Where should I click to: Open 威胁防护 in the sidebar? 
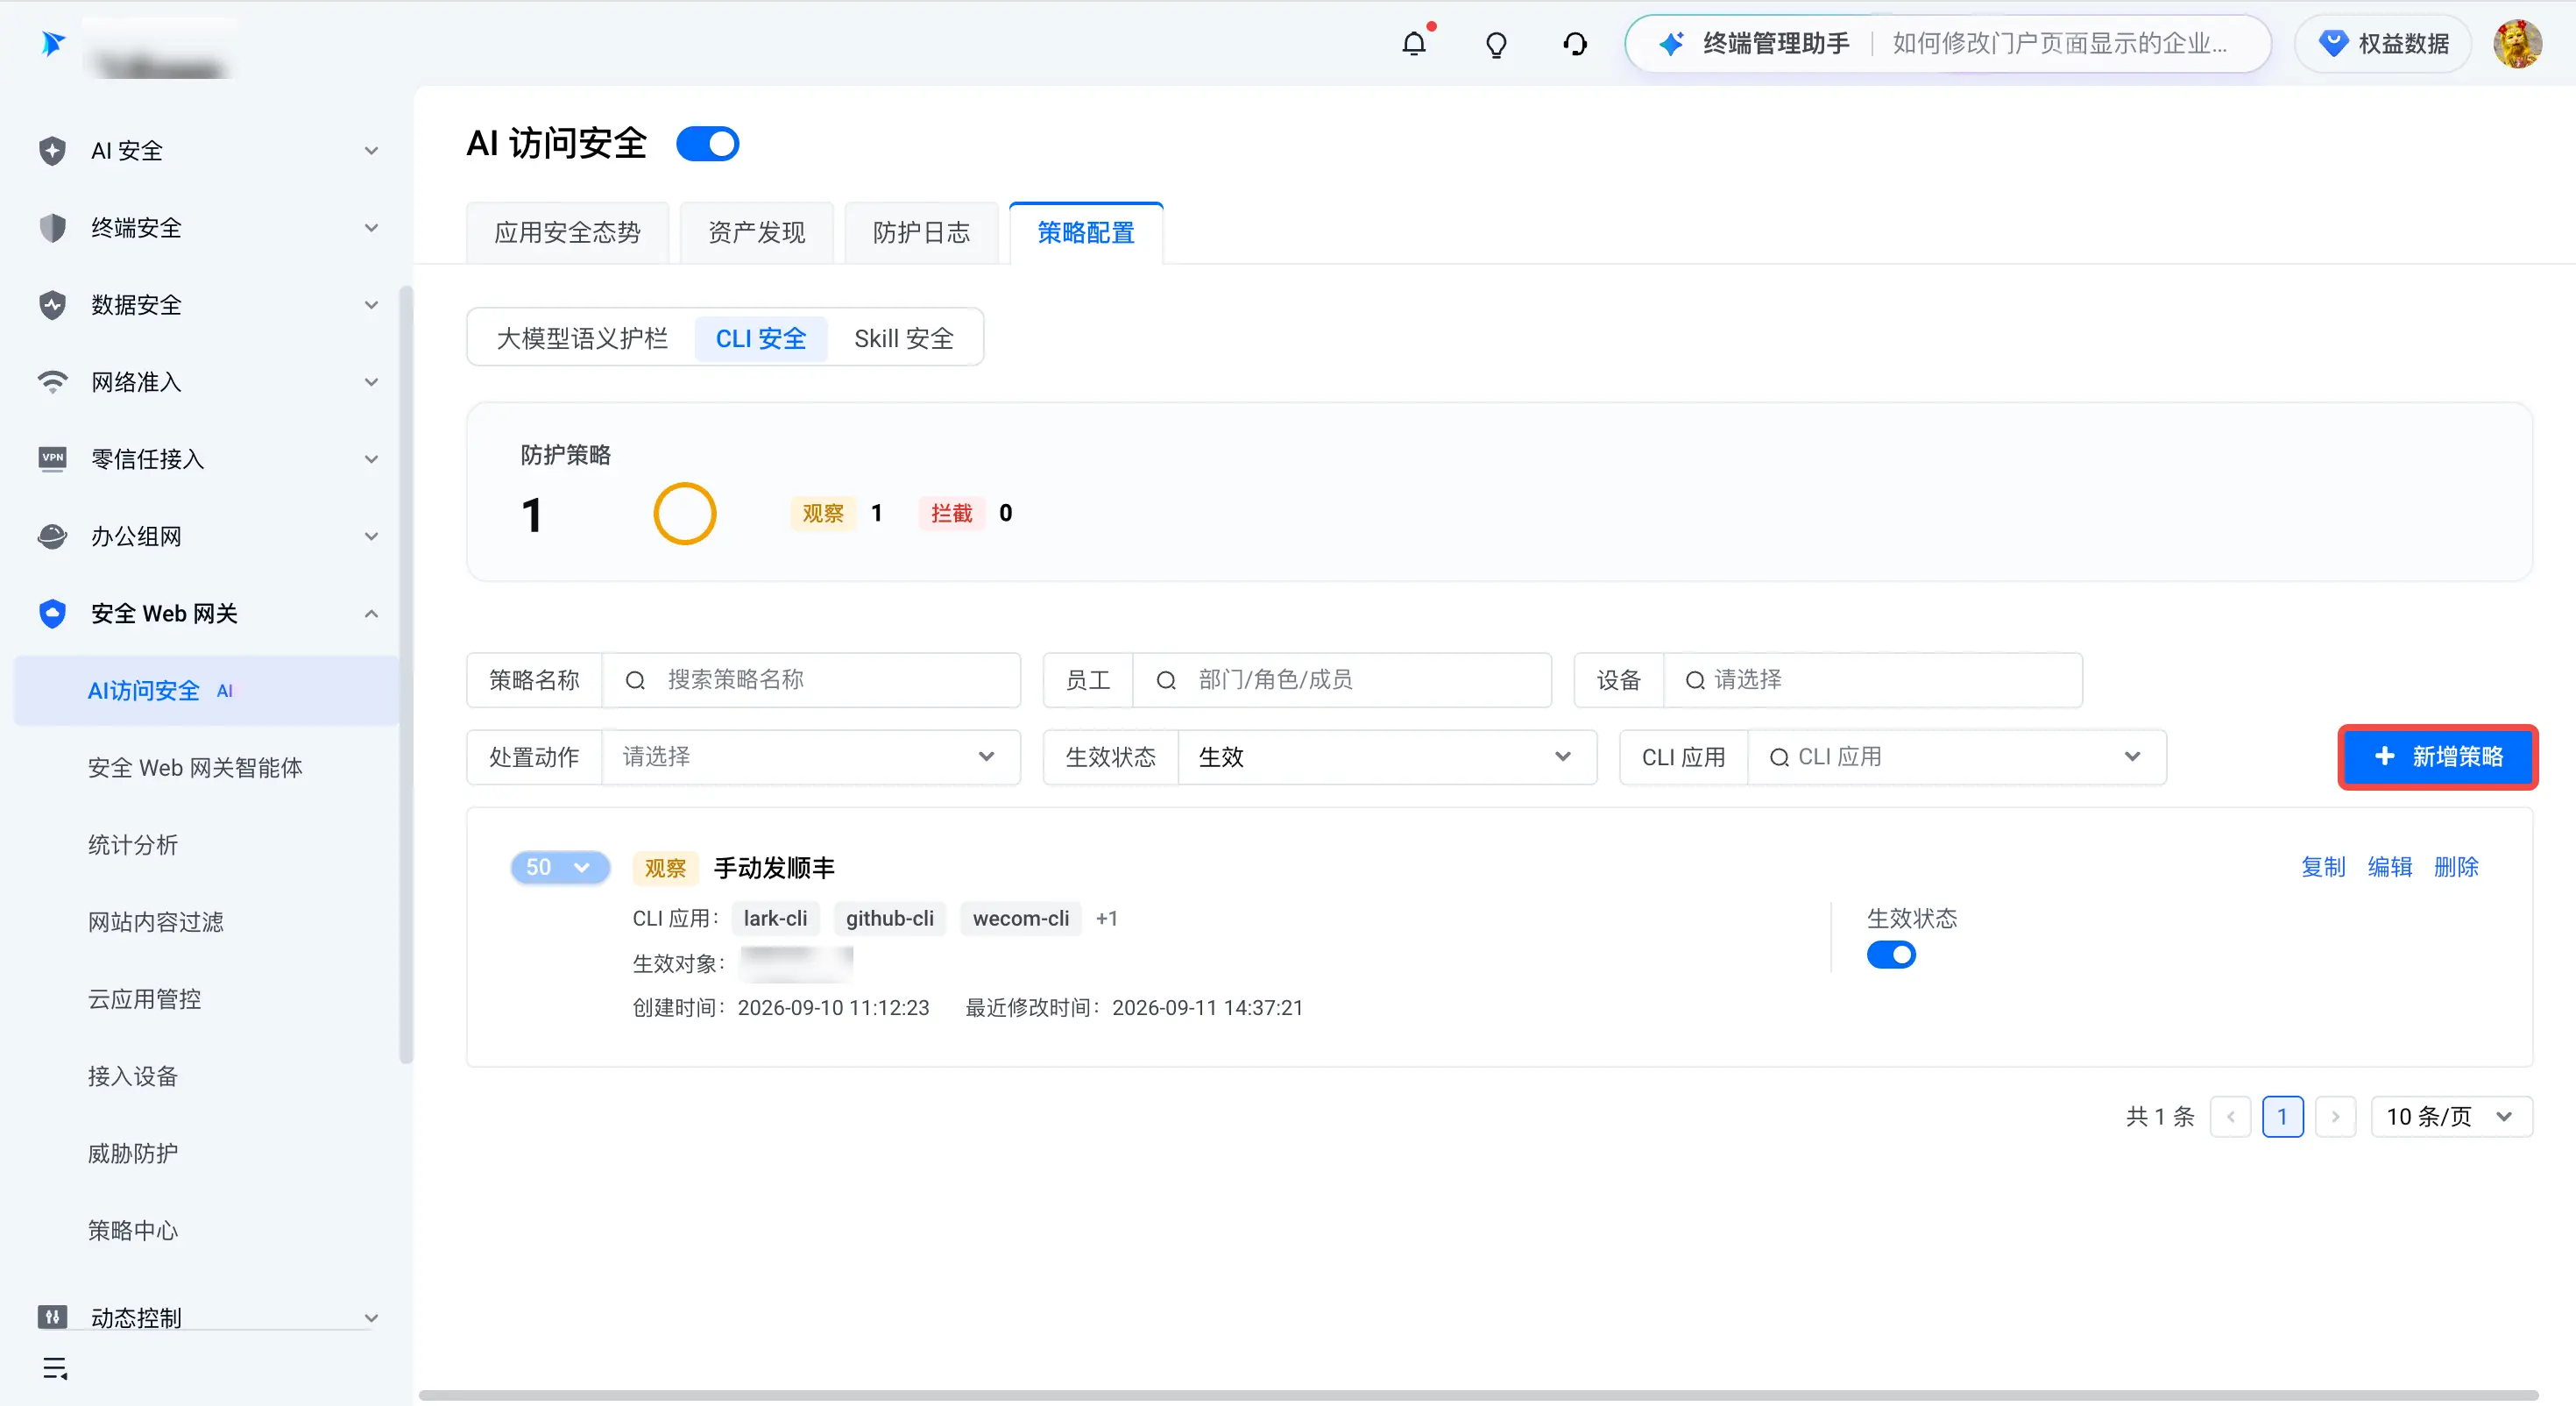coord(133,1153)
